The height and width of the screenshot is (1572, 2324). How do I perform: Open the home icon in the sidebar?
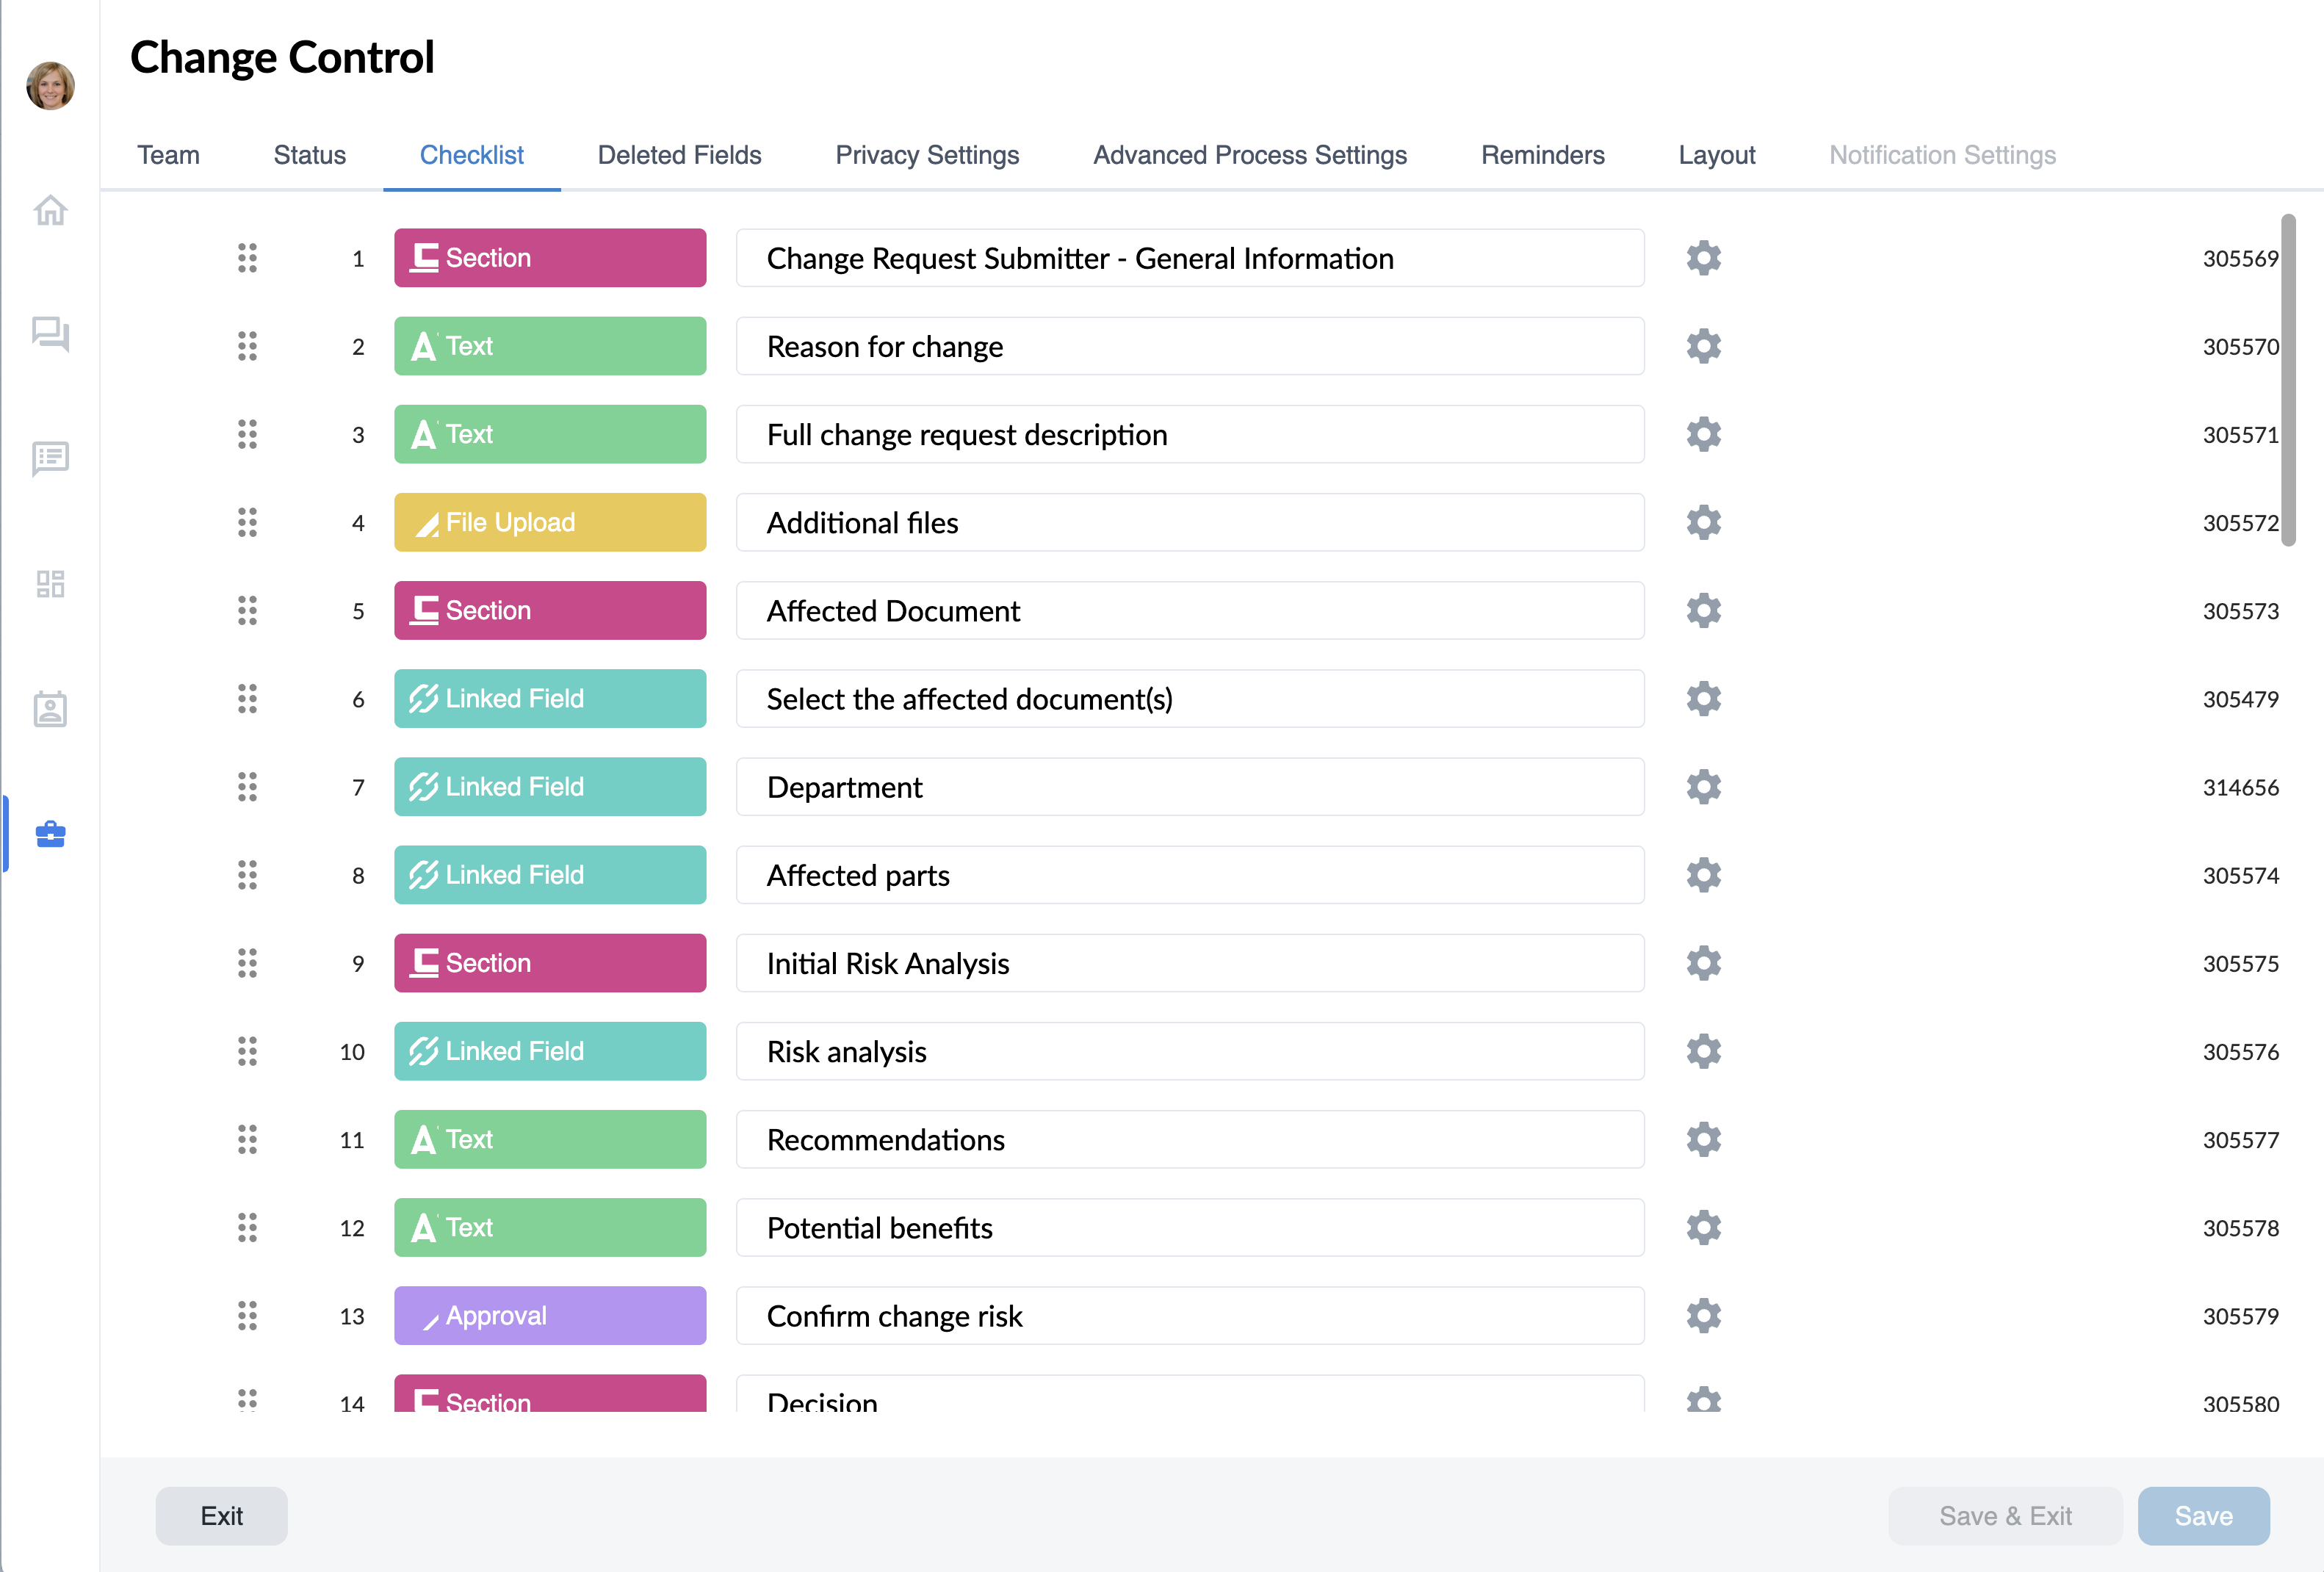[x=50, y=211]
